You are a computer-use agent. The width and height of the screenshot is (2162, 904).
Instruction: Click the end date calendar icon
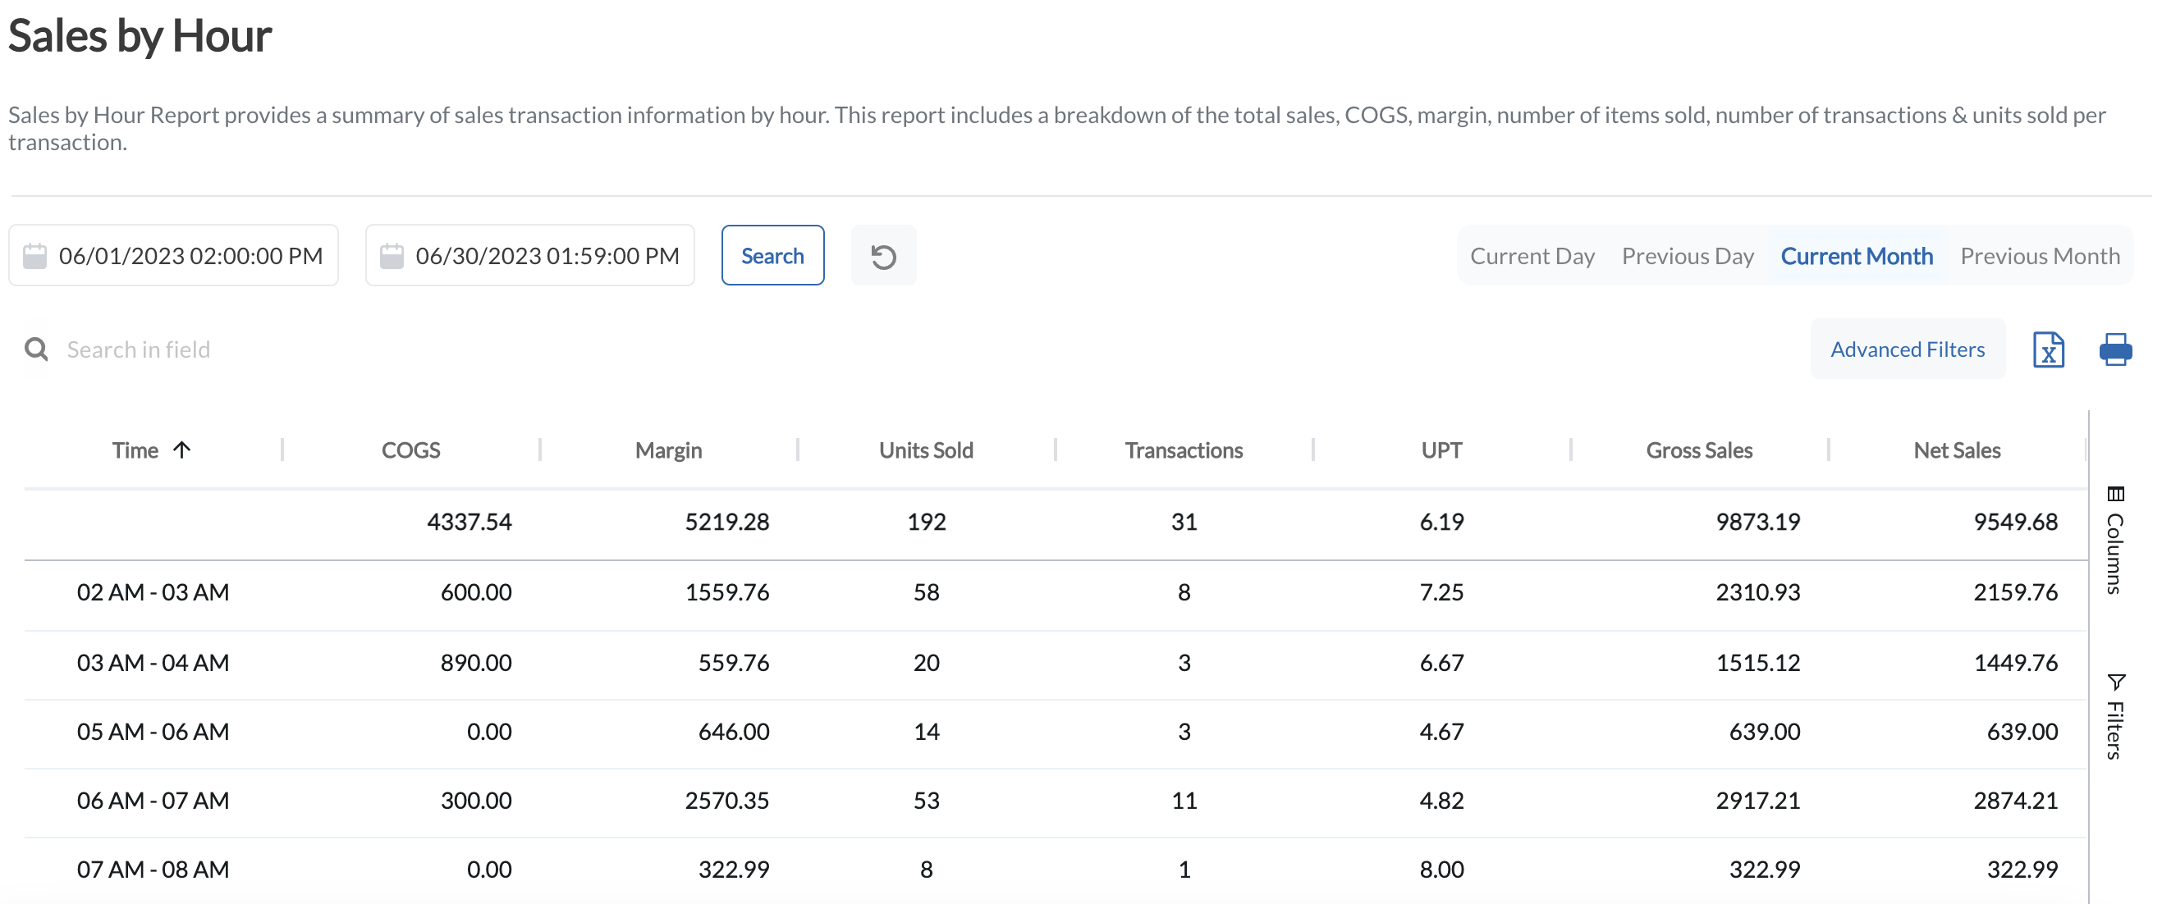(x=391, y=256)
